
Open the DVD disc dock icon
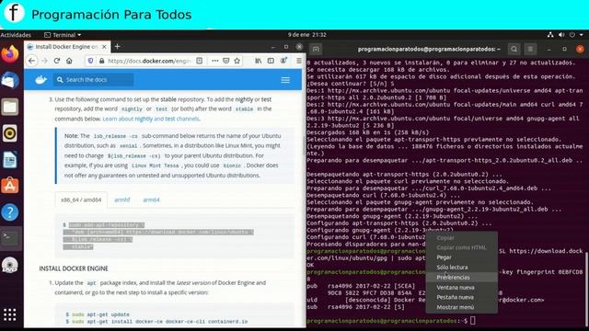coord(10,265)
